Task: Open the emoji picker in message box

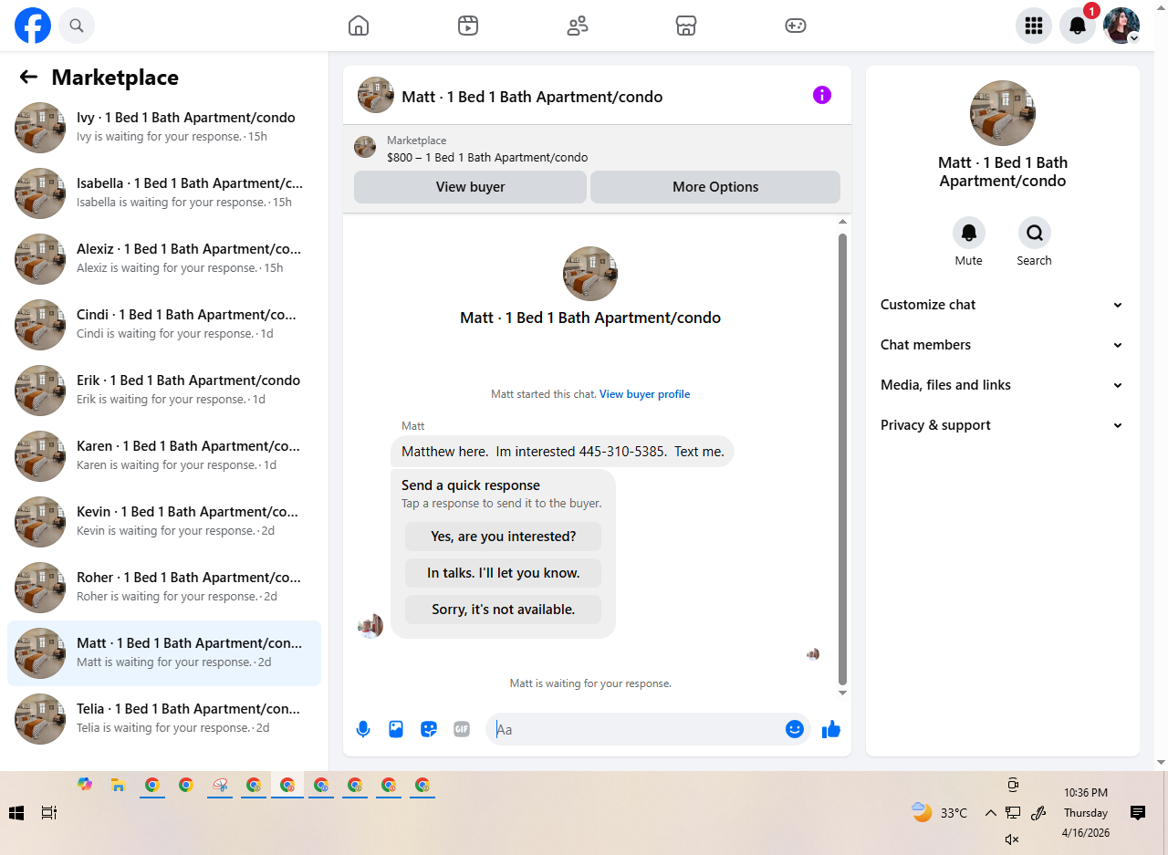Action: coord(794,729)
